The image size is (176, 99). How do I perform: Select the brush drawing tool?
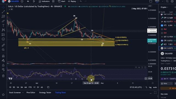click(3, 21)
